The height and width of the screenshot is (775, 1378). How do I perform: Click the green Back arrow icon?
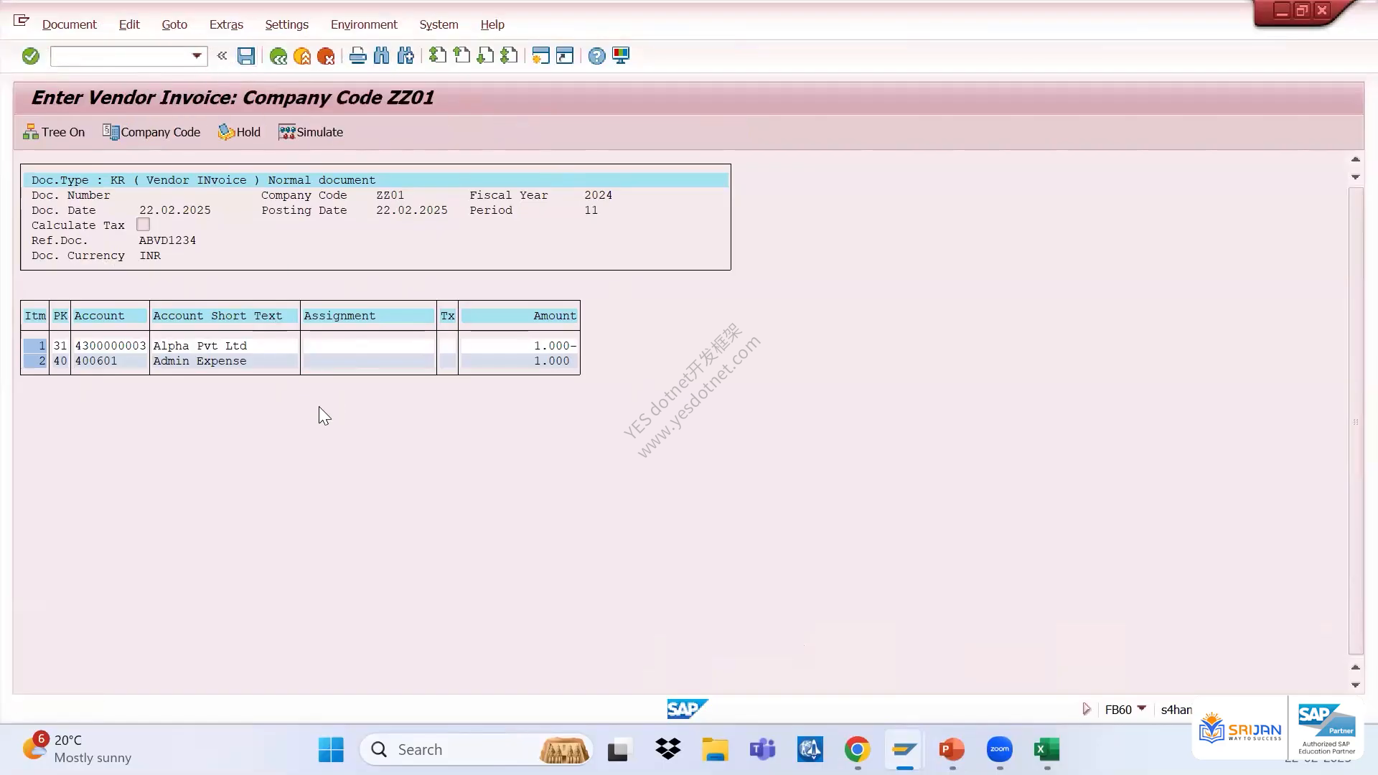(278, 56)
